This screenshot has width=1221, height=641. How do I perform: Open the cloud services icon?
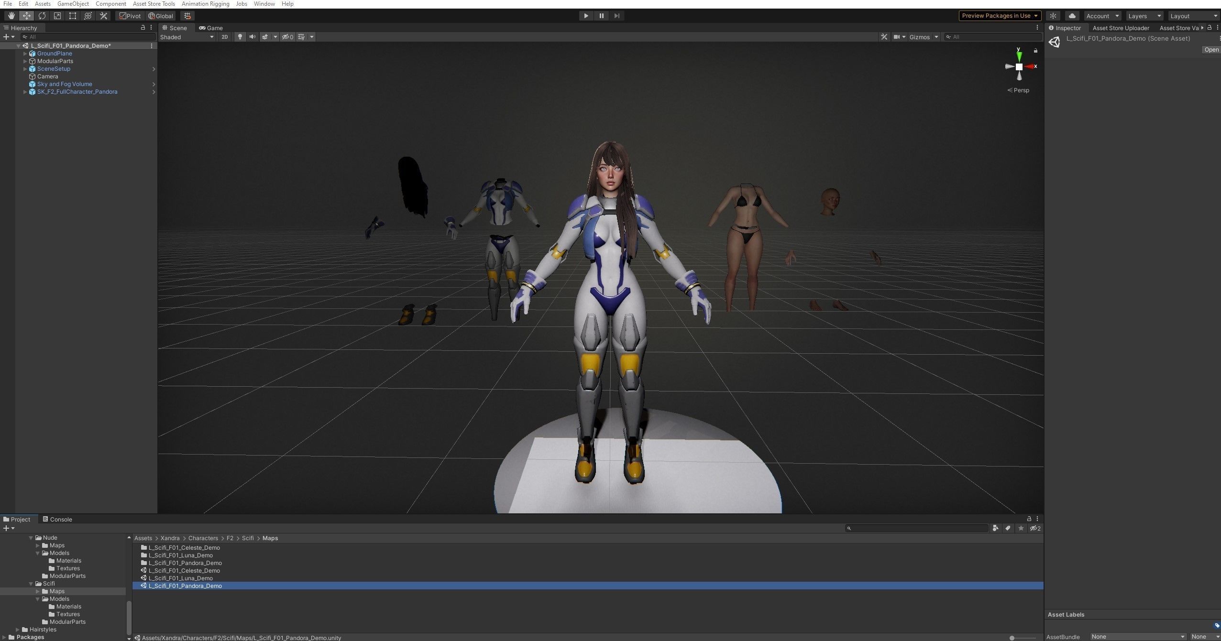click(1072, 16)
